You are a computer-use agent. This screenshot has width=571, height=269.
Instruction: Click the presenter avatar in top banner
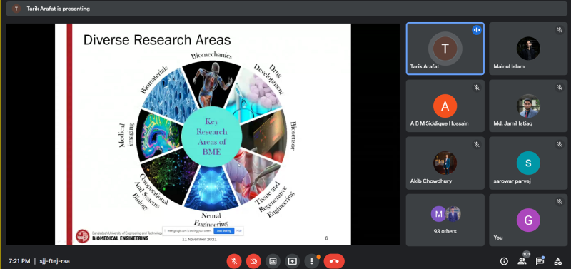(16, 9)
